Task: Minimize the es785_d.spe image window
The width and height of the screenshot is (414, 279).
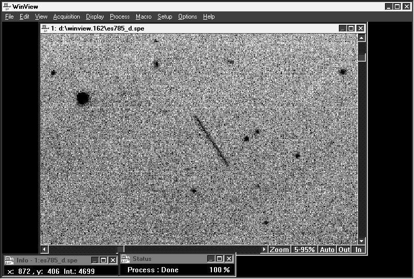Action: click(x=342, y=28)
